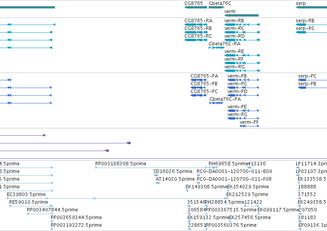
Task: Pick the serp-PC protein label
Action: [307, 76]
